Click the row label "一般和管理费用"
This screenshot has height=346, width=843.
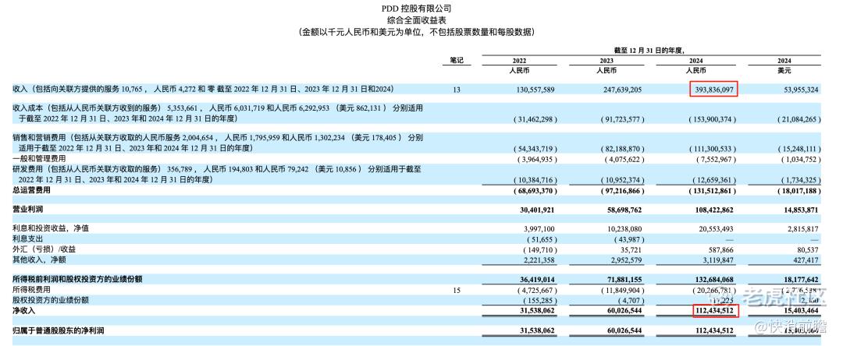click(39, 159)
